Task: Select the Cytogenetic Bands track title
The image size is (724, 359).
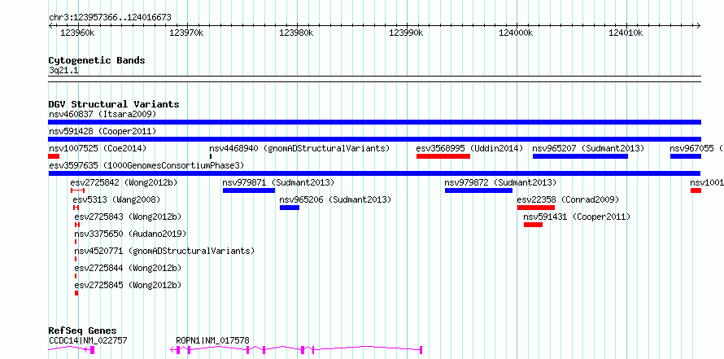Action: (x=97, y=60)
